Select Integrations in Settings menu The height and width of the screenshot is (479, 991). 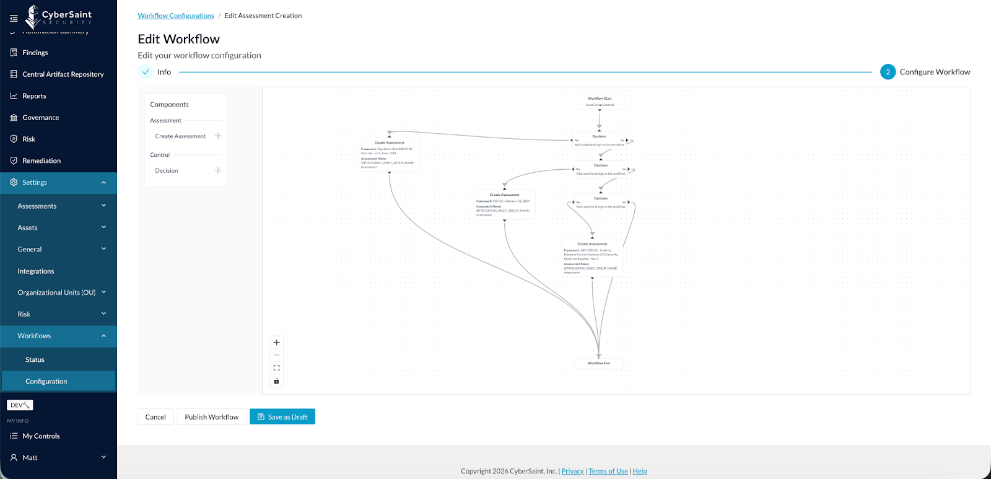click(x=36, y=271)
